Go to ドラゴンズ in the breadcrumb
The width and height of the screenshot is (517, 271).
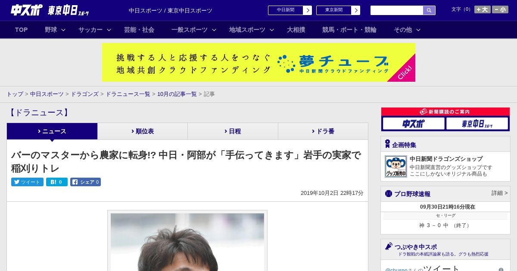tap(85, 94)
